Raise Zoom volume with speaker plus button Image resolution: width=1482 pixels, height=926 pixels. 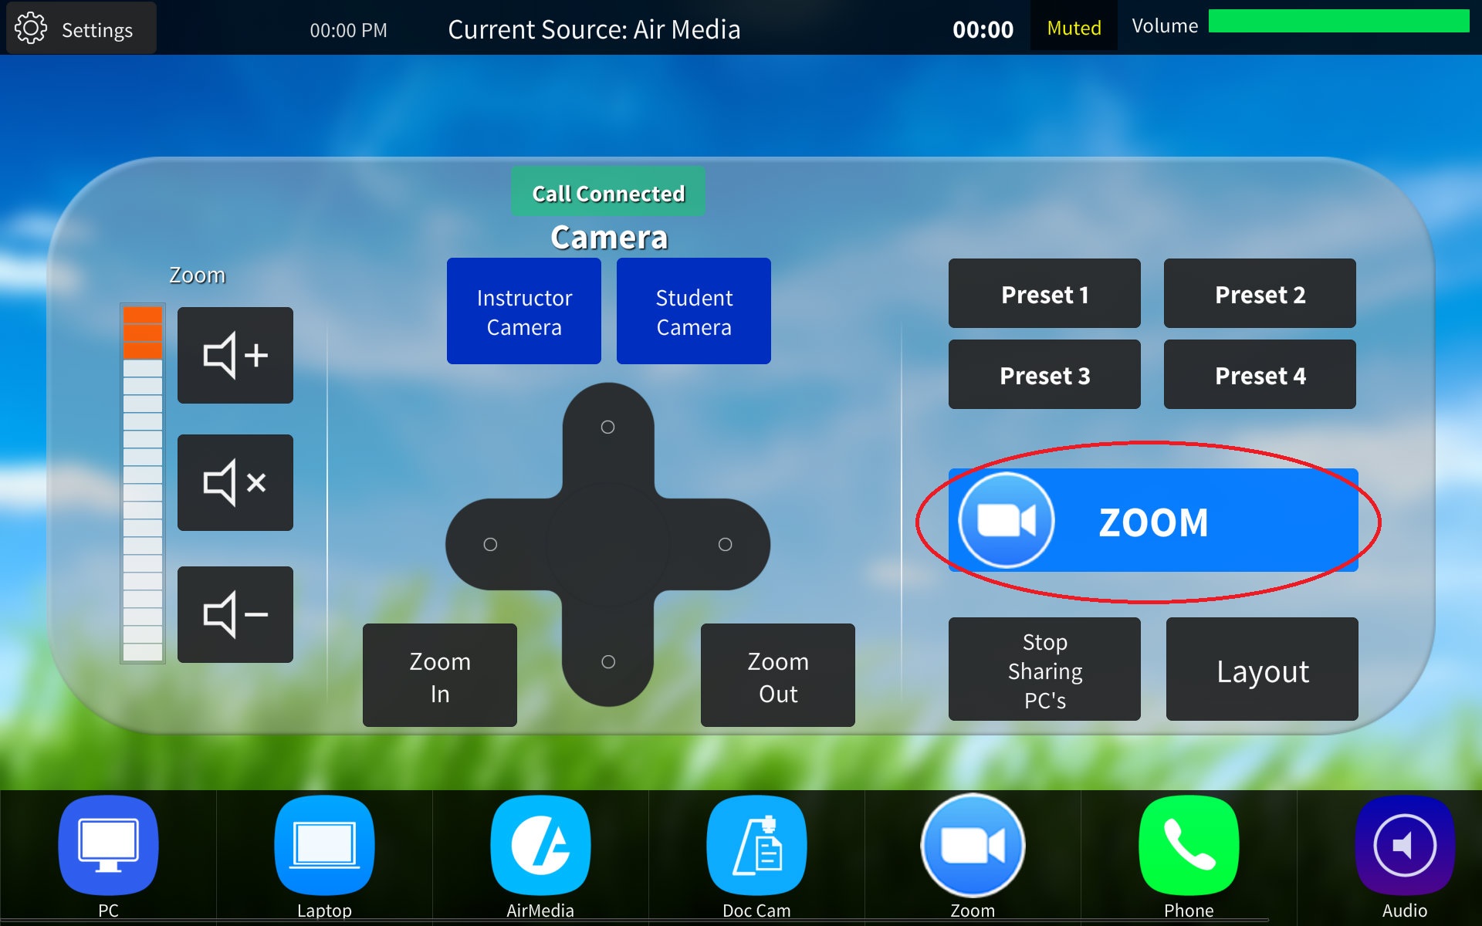[235, 355]
